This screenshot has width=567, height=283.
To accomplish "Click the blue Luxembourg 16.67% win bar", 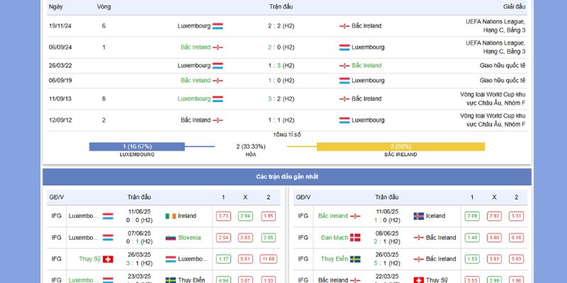I will [137, 146].
